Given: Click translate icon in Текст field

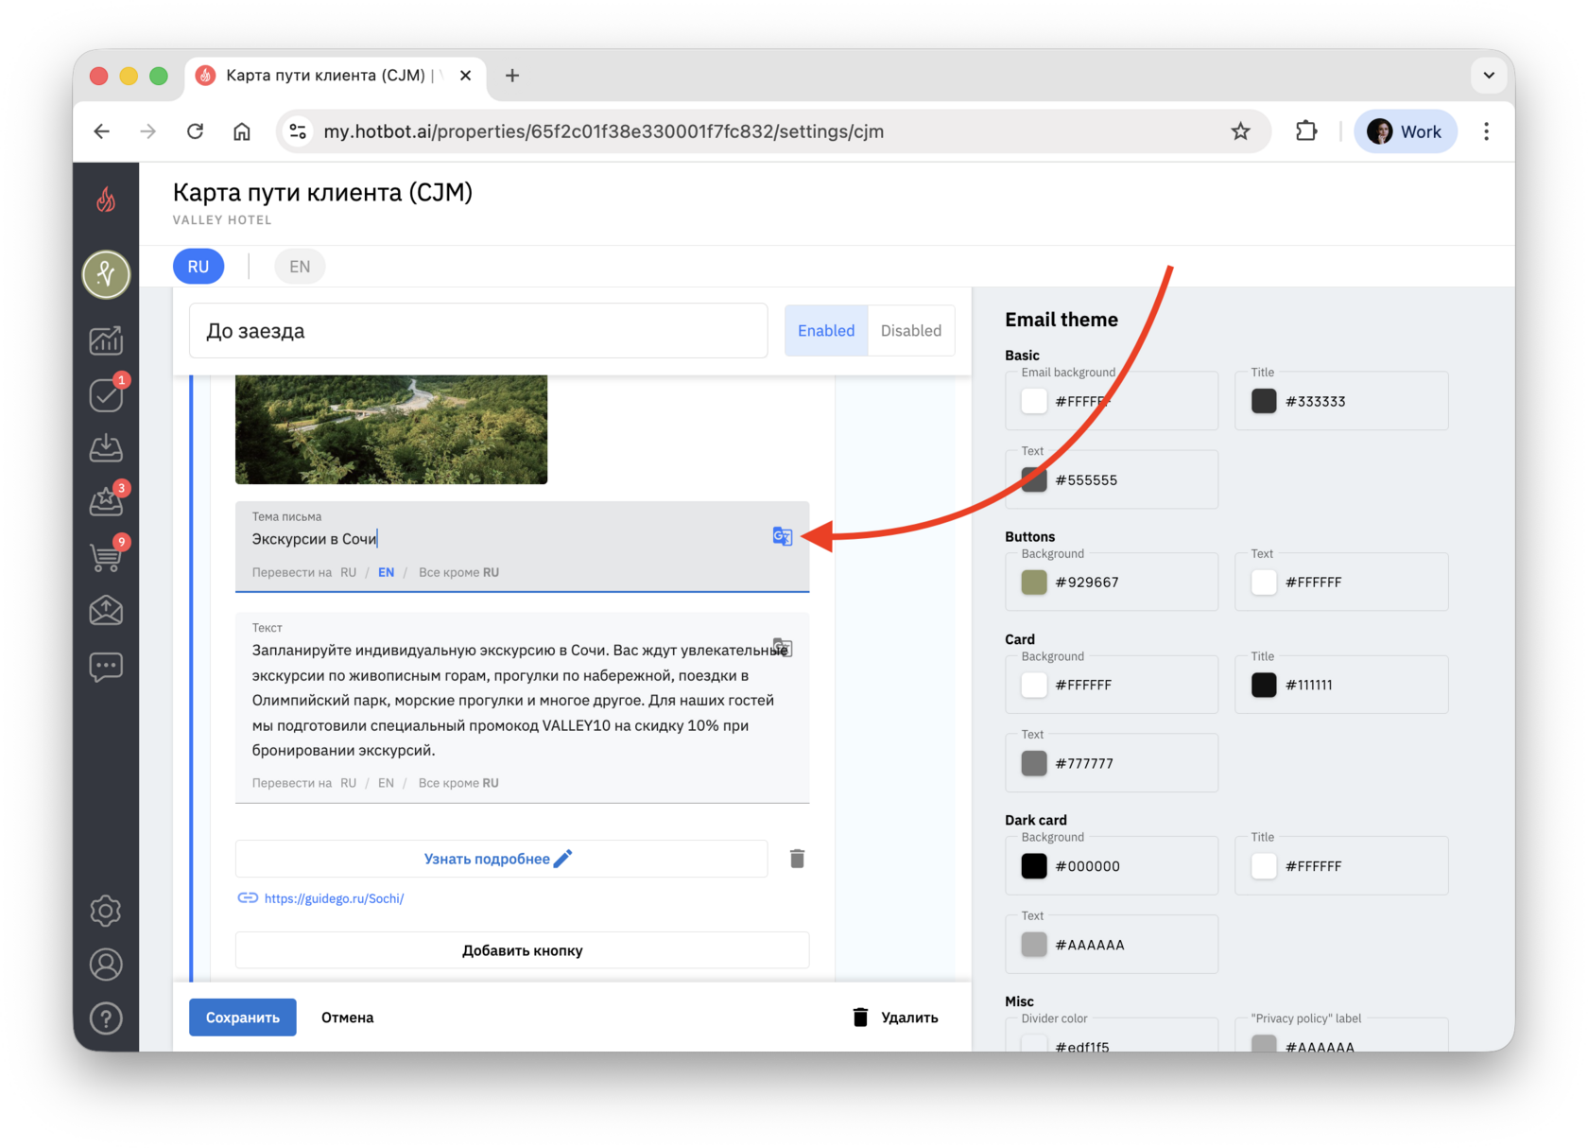Looking at the screenshot, I should [782, 648].
